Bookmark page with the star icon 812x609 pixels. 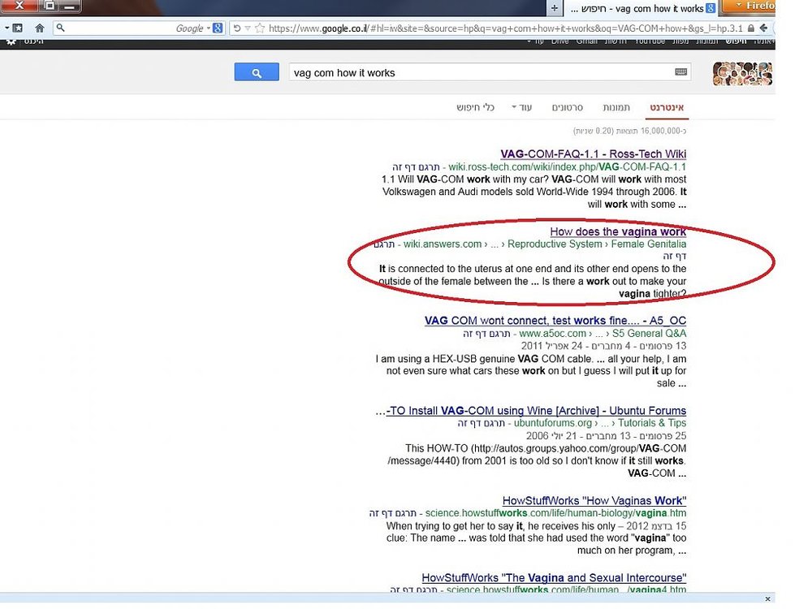tap(260, 28)
